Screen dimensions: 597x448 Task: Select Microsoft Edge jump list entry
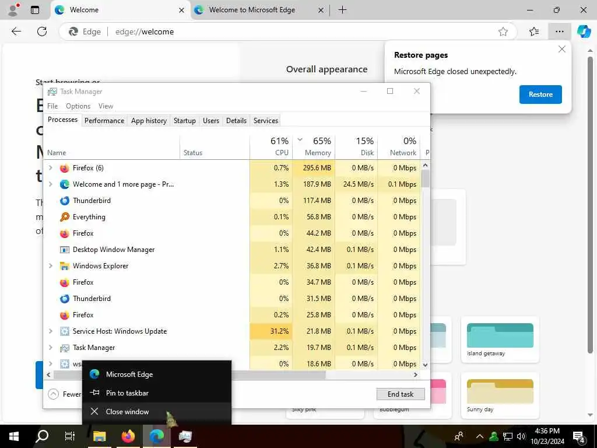click(157, 374)
